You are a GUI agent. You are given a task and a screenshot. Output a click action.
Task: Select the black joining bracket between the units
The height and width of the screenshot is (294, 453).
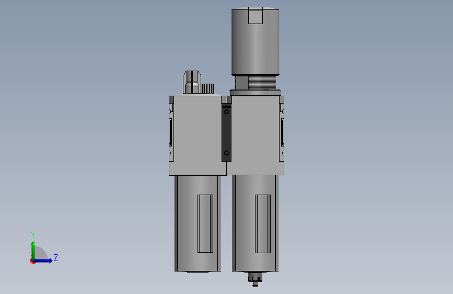(226, 133)
